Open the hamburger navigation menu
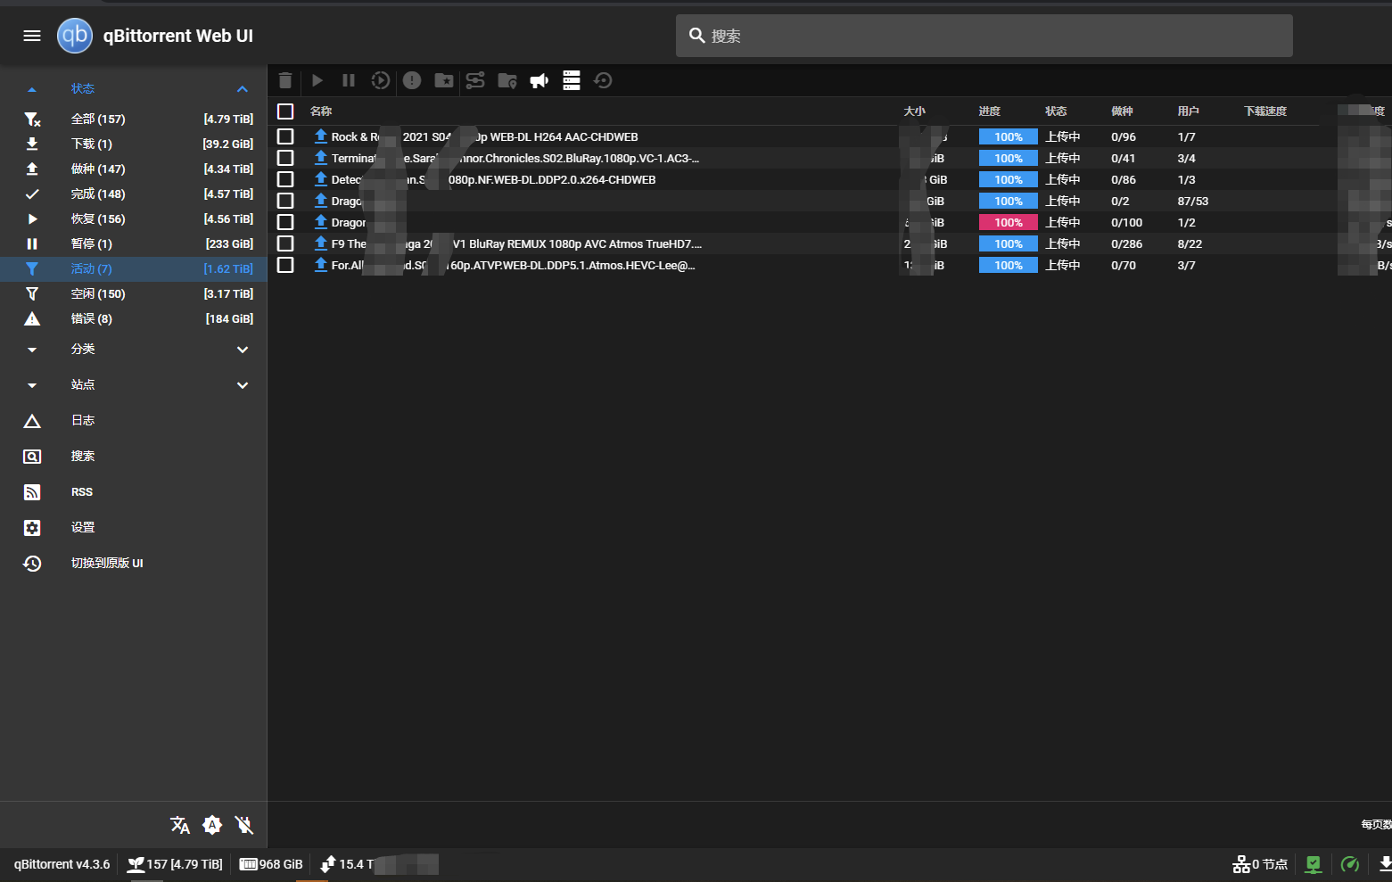The image size is (1392, 882). (32, 36)
